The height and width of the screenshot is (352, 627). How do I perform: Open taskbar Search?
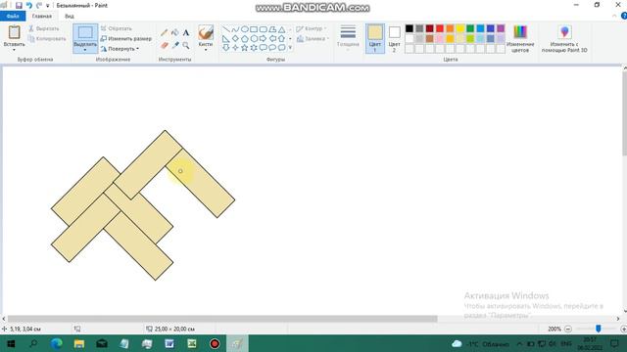point(33,343)
